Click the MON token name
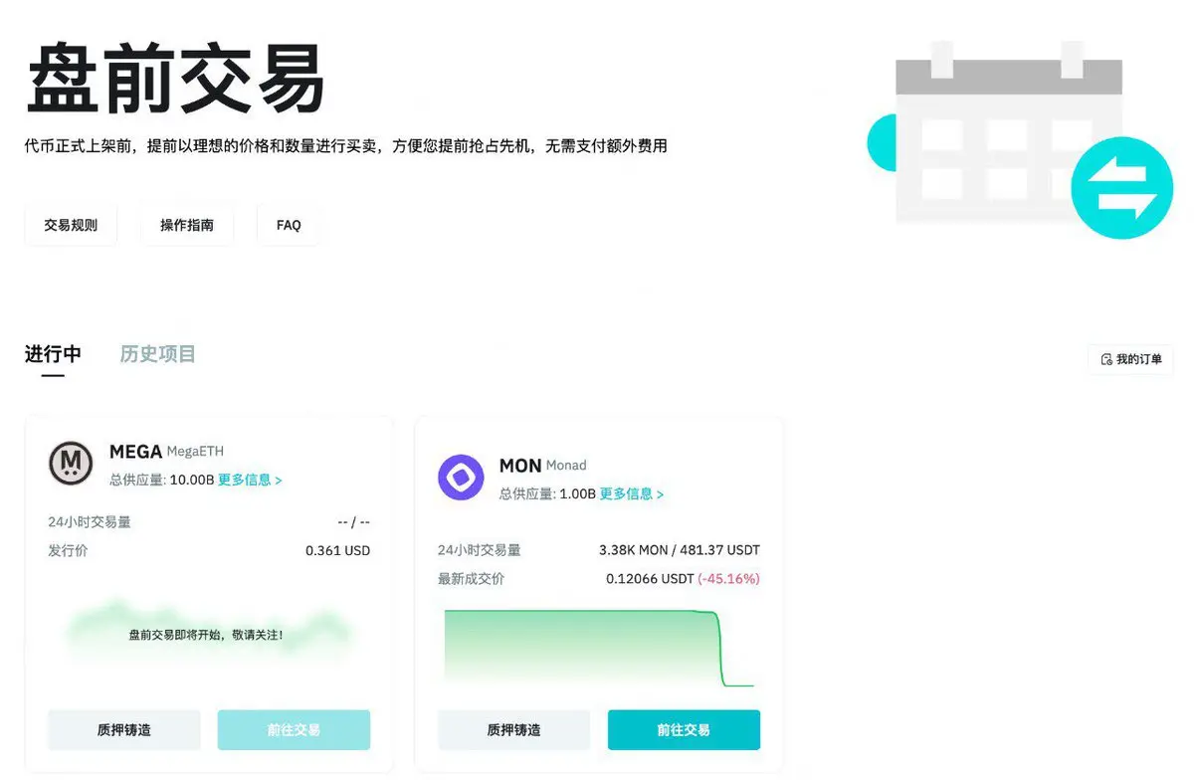The height and width of the screenshot is (780, 1194). coord(520,466)
